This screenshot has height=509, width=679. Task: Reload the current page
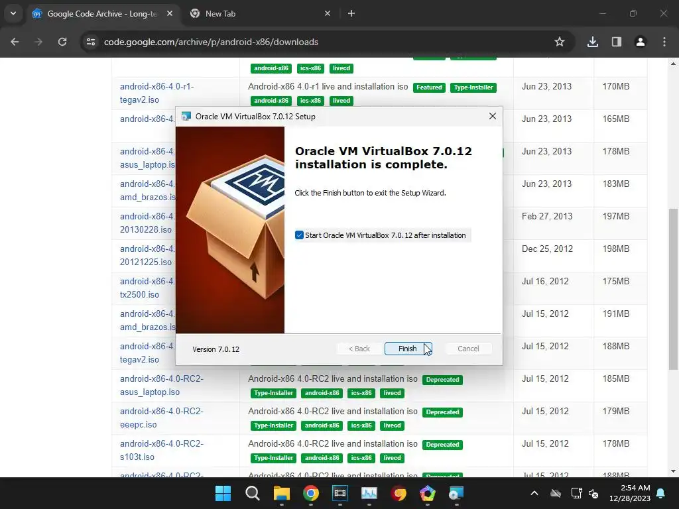click(x=62, y=42)
